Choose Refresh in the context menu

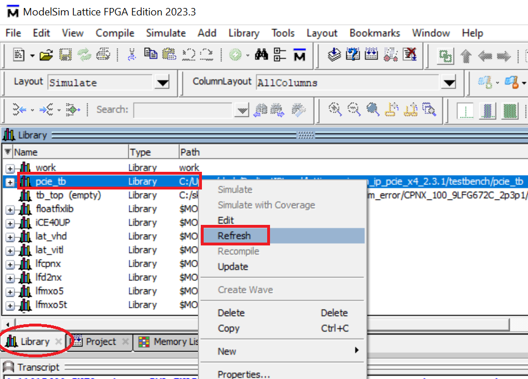click(x=283, y=236)
